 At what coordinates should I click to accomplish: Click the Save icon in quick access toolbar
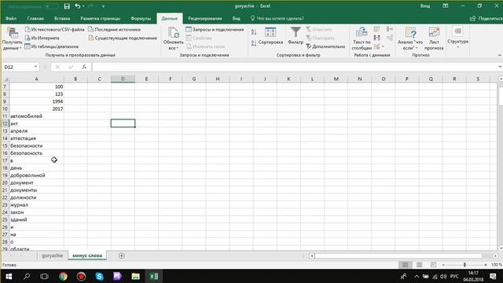(x=67, y=6)
